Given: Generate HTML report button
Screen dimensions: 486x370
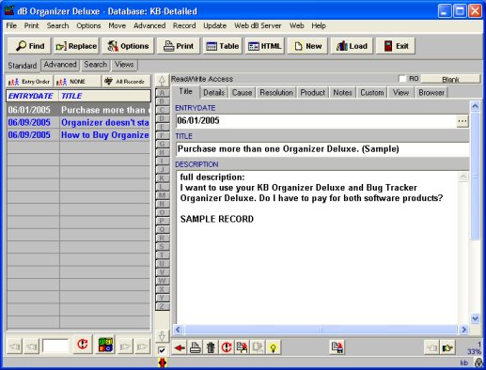Looking at the screenshot, I should click(x=265, y=46).
